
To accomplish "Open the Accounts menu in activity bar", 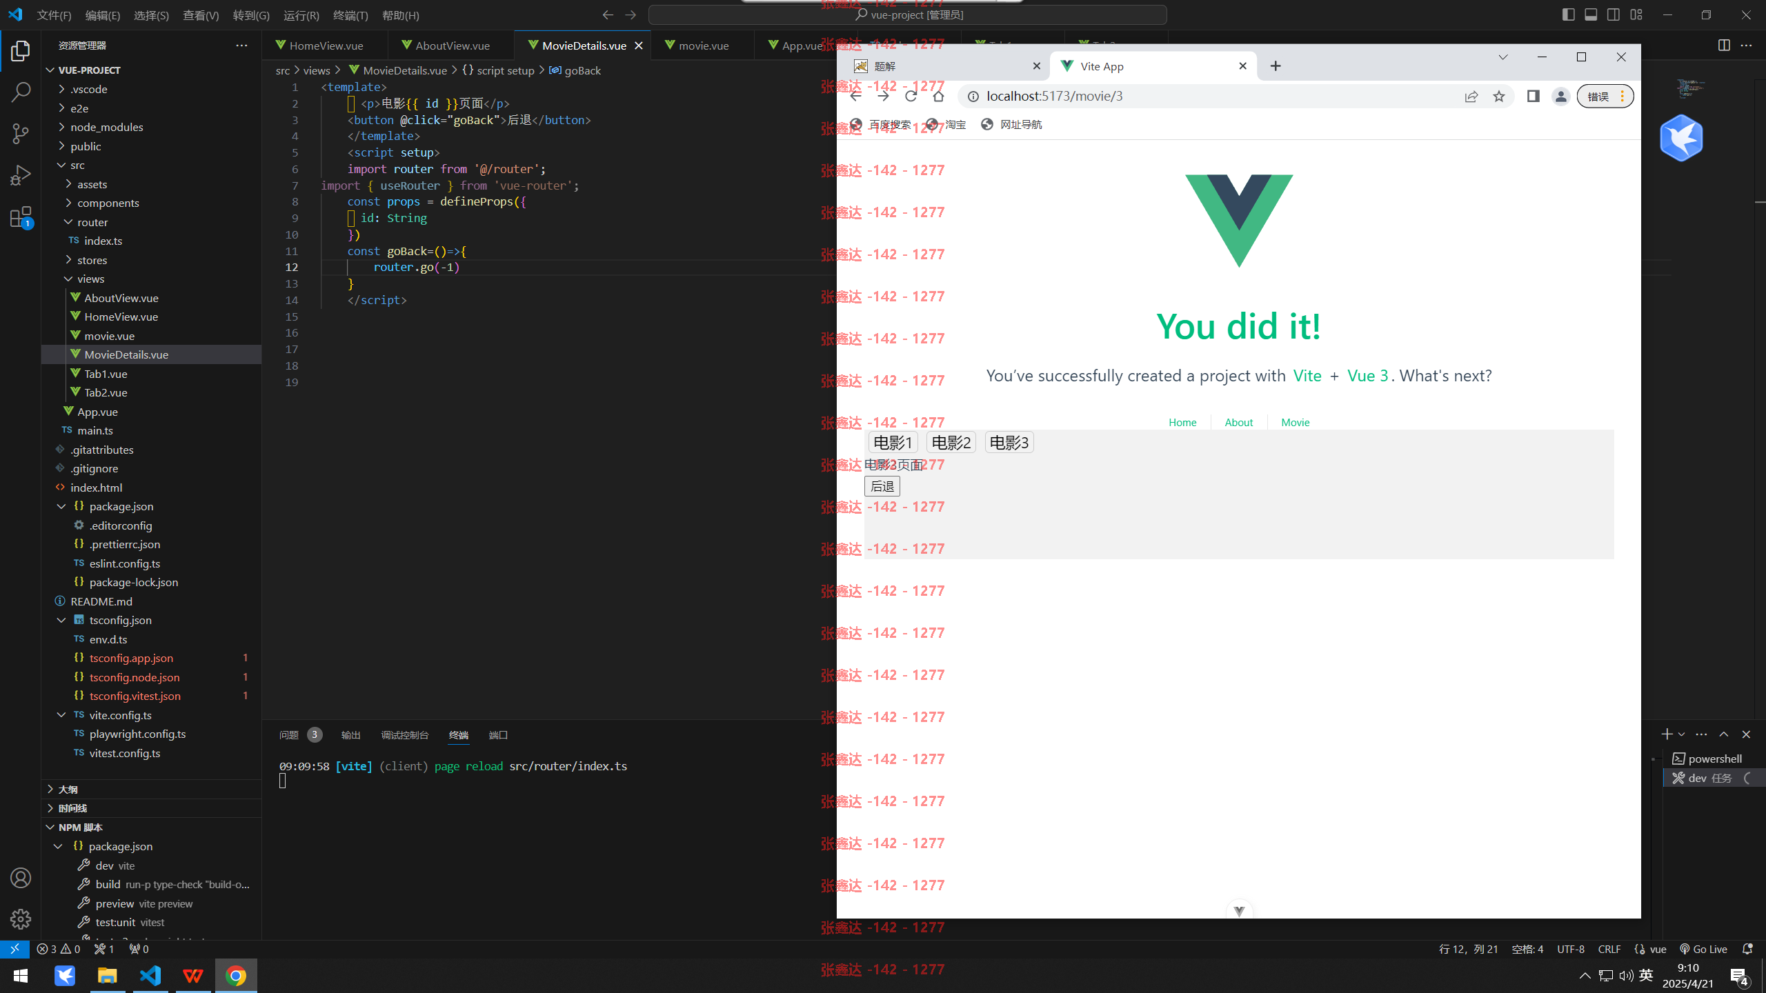I will (21, 878).
